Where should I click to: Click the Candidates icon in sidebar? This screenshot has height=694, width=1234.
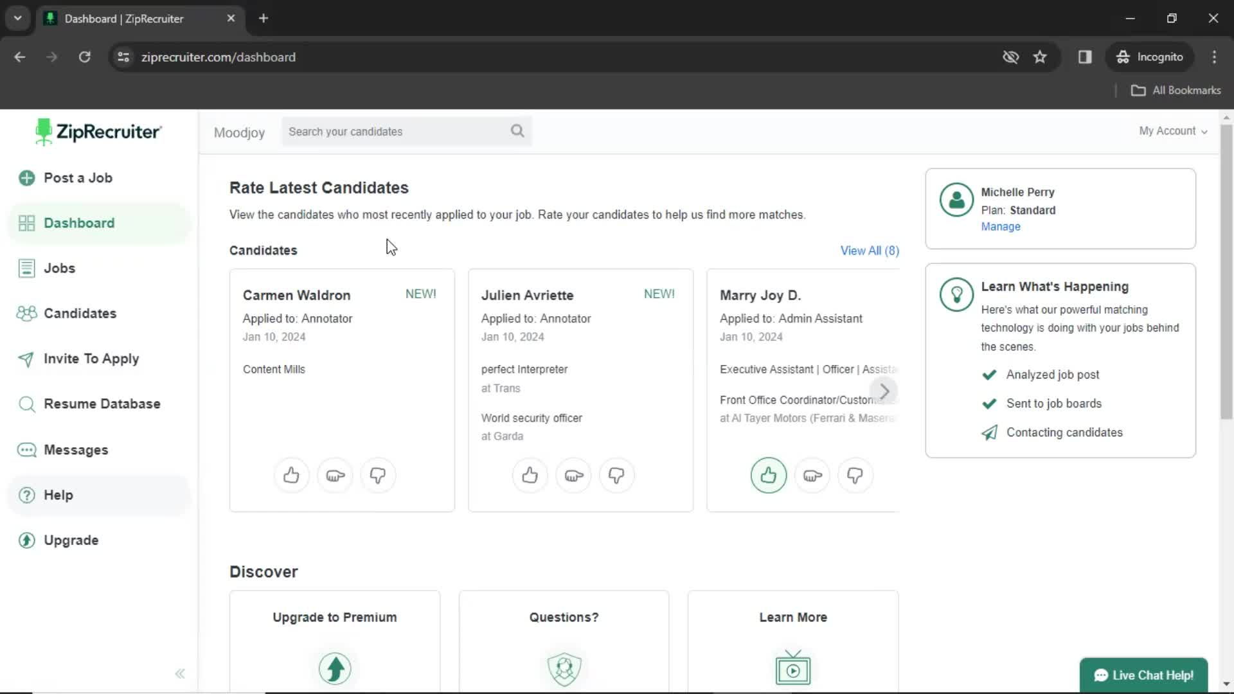(x=26, y=313)
